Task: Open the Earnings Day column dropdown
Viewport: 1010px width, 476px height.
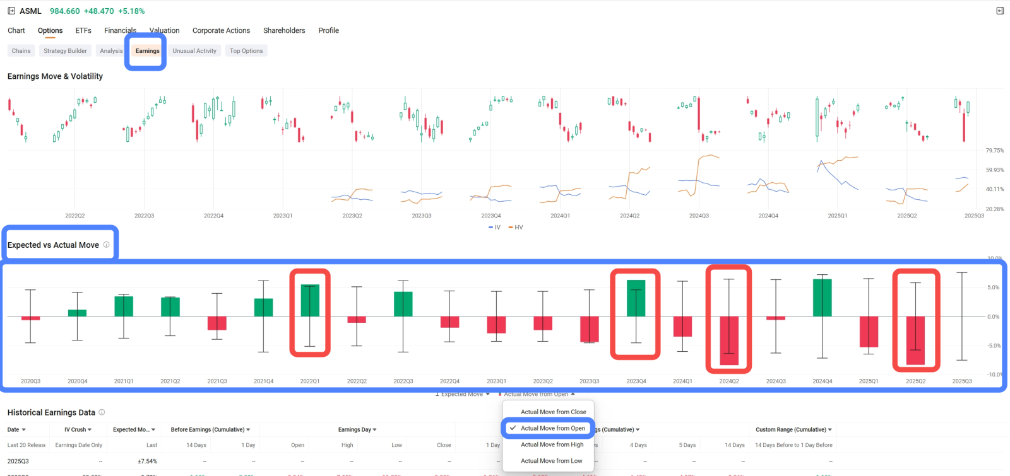Action: [x=357, y=429]
